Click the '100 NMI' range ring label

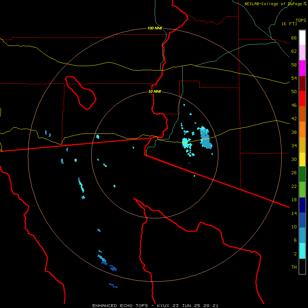155,28
